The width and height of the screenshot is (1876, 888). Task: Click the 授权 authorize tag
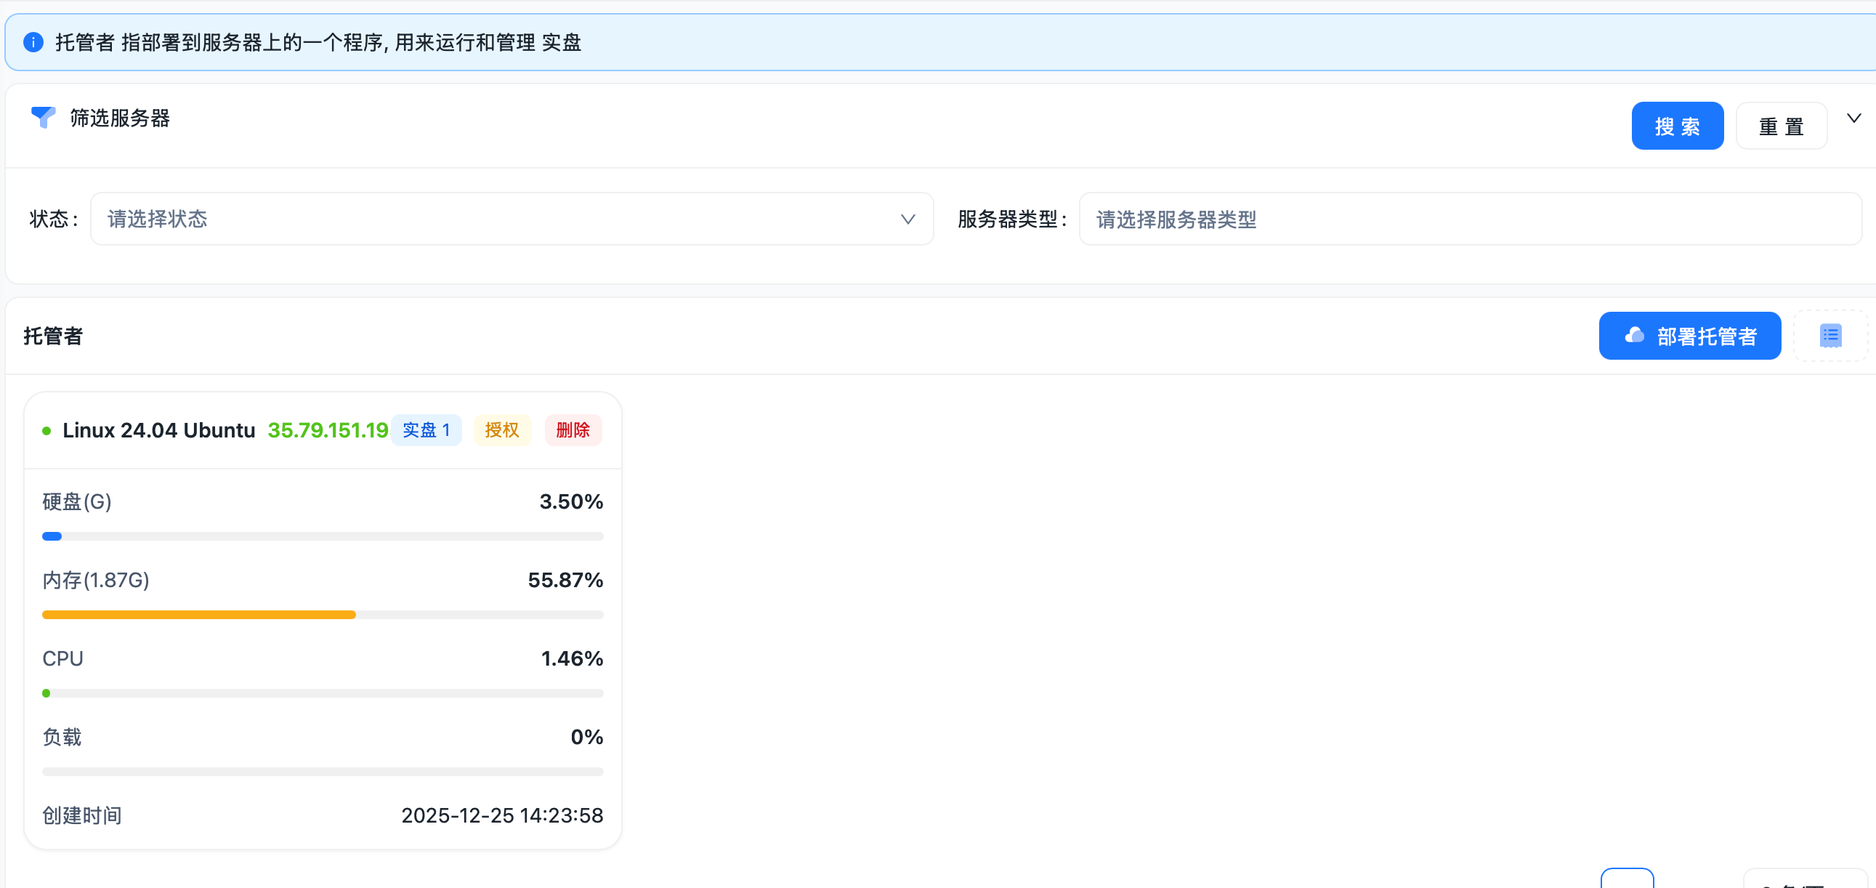coord(502,430)
